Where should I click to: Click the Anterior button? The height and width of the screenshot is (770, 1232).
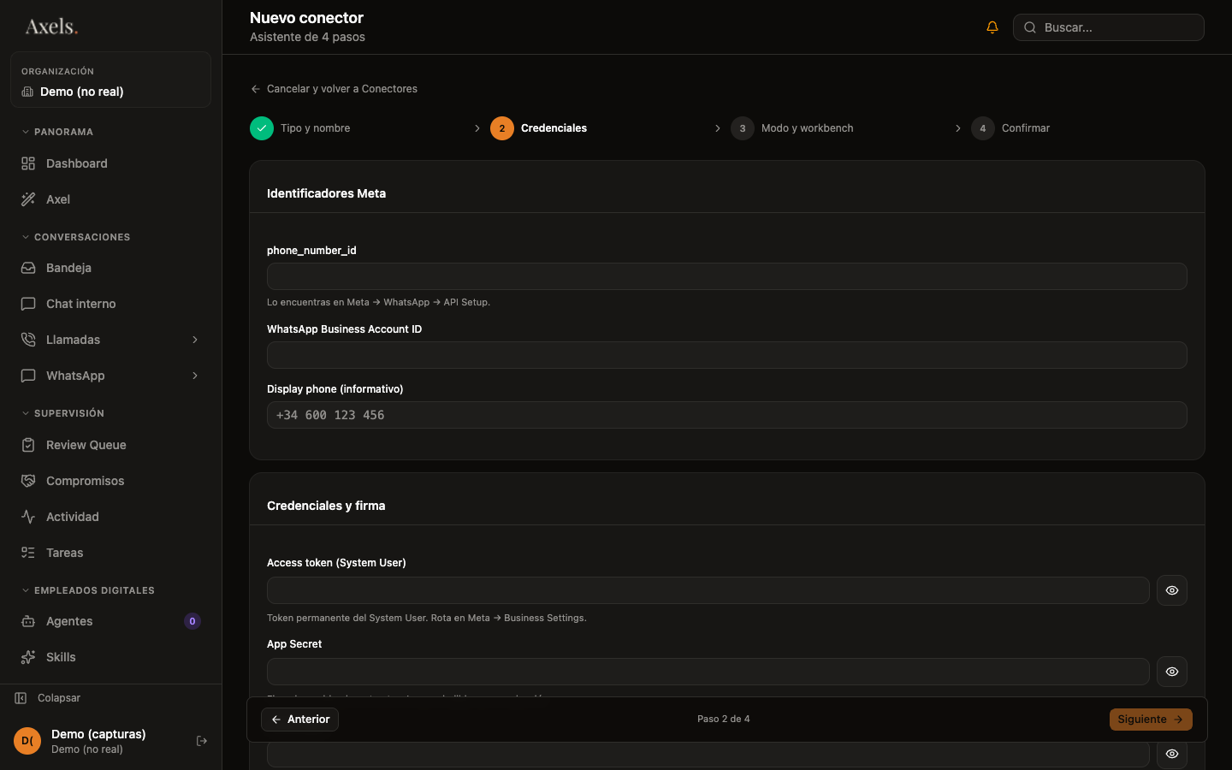click(x=299, y=720)
